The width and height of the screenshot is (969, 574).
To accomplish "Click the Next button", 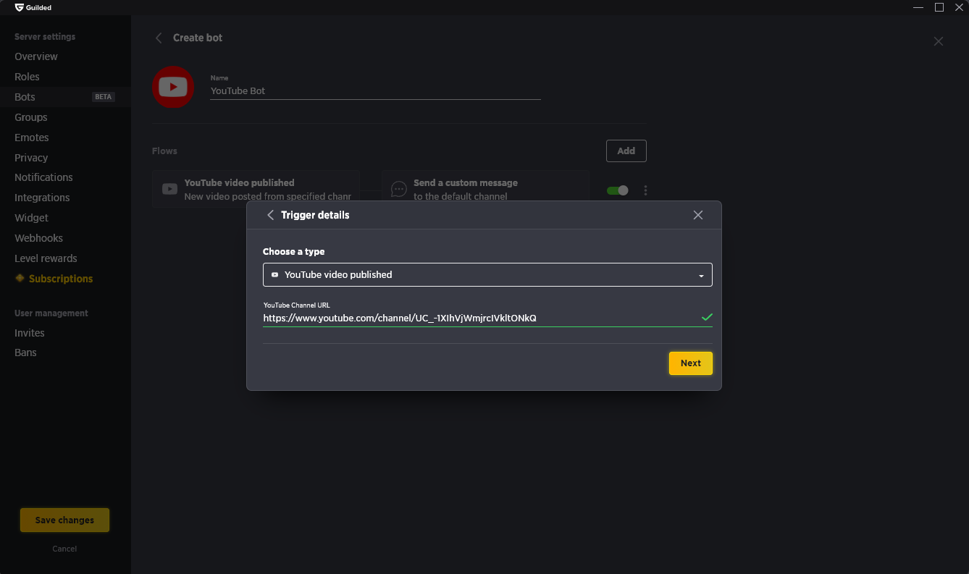I will tap(691, 363).
